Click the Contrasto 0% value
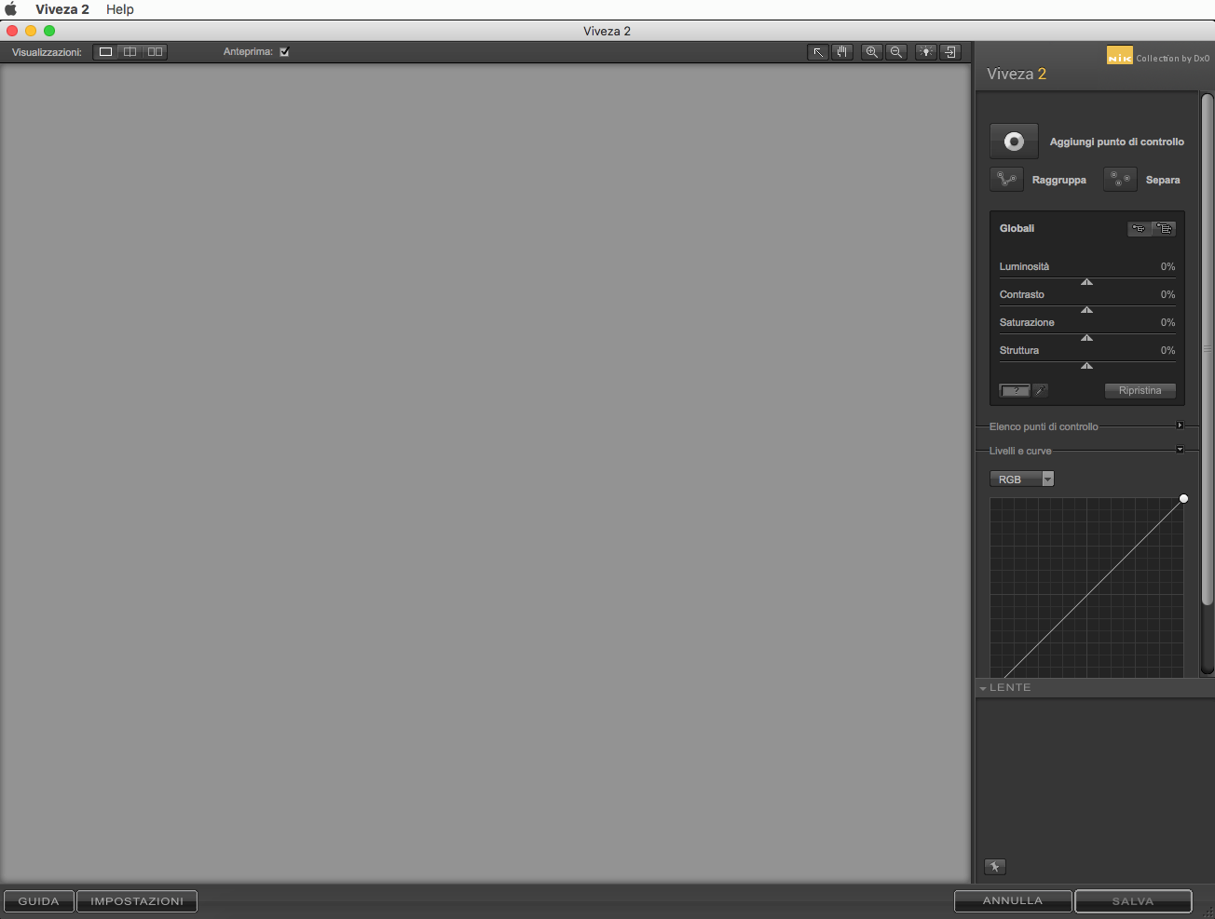Image resolution: width=1215 pixels, height=919 pixels. [1167, 295]
